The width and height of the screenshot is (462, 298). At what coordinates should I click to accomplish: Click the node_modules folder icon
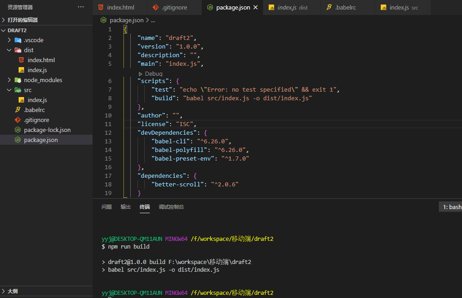pyautogui.click(x=18, y=80)
